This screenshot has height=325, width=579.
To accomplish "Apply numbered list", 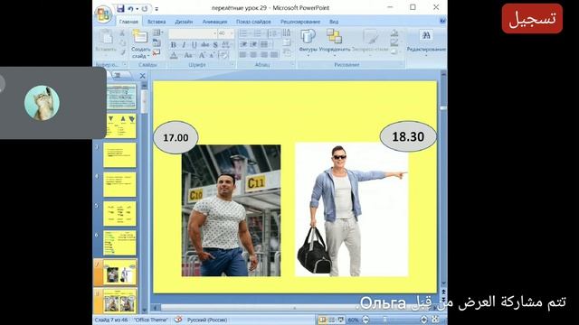I will (x=258, y=33).
